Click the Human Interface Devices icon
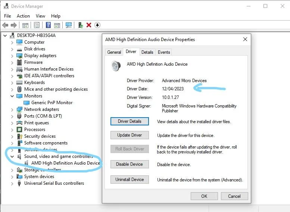 coord(19,69)
